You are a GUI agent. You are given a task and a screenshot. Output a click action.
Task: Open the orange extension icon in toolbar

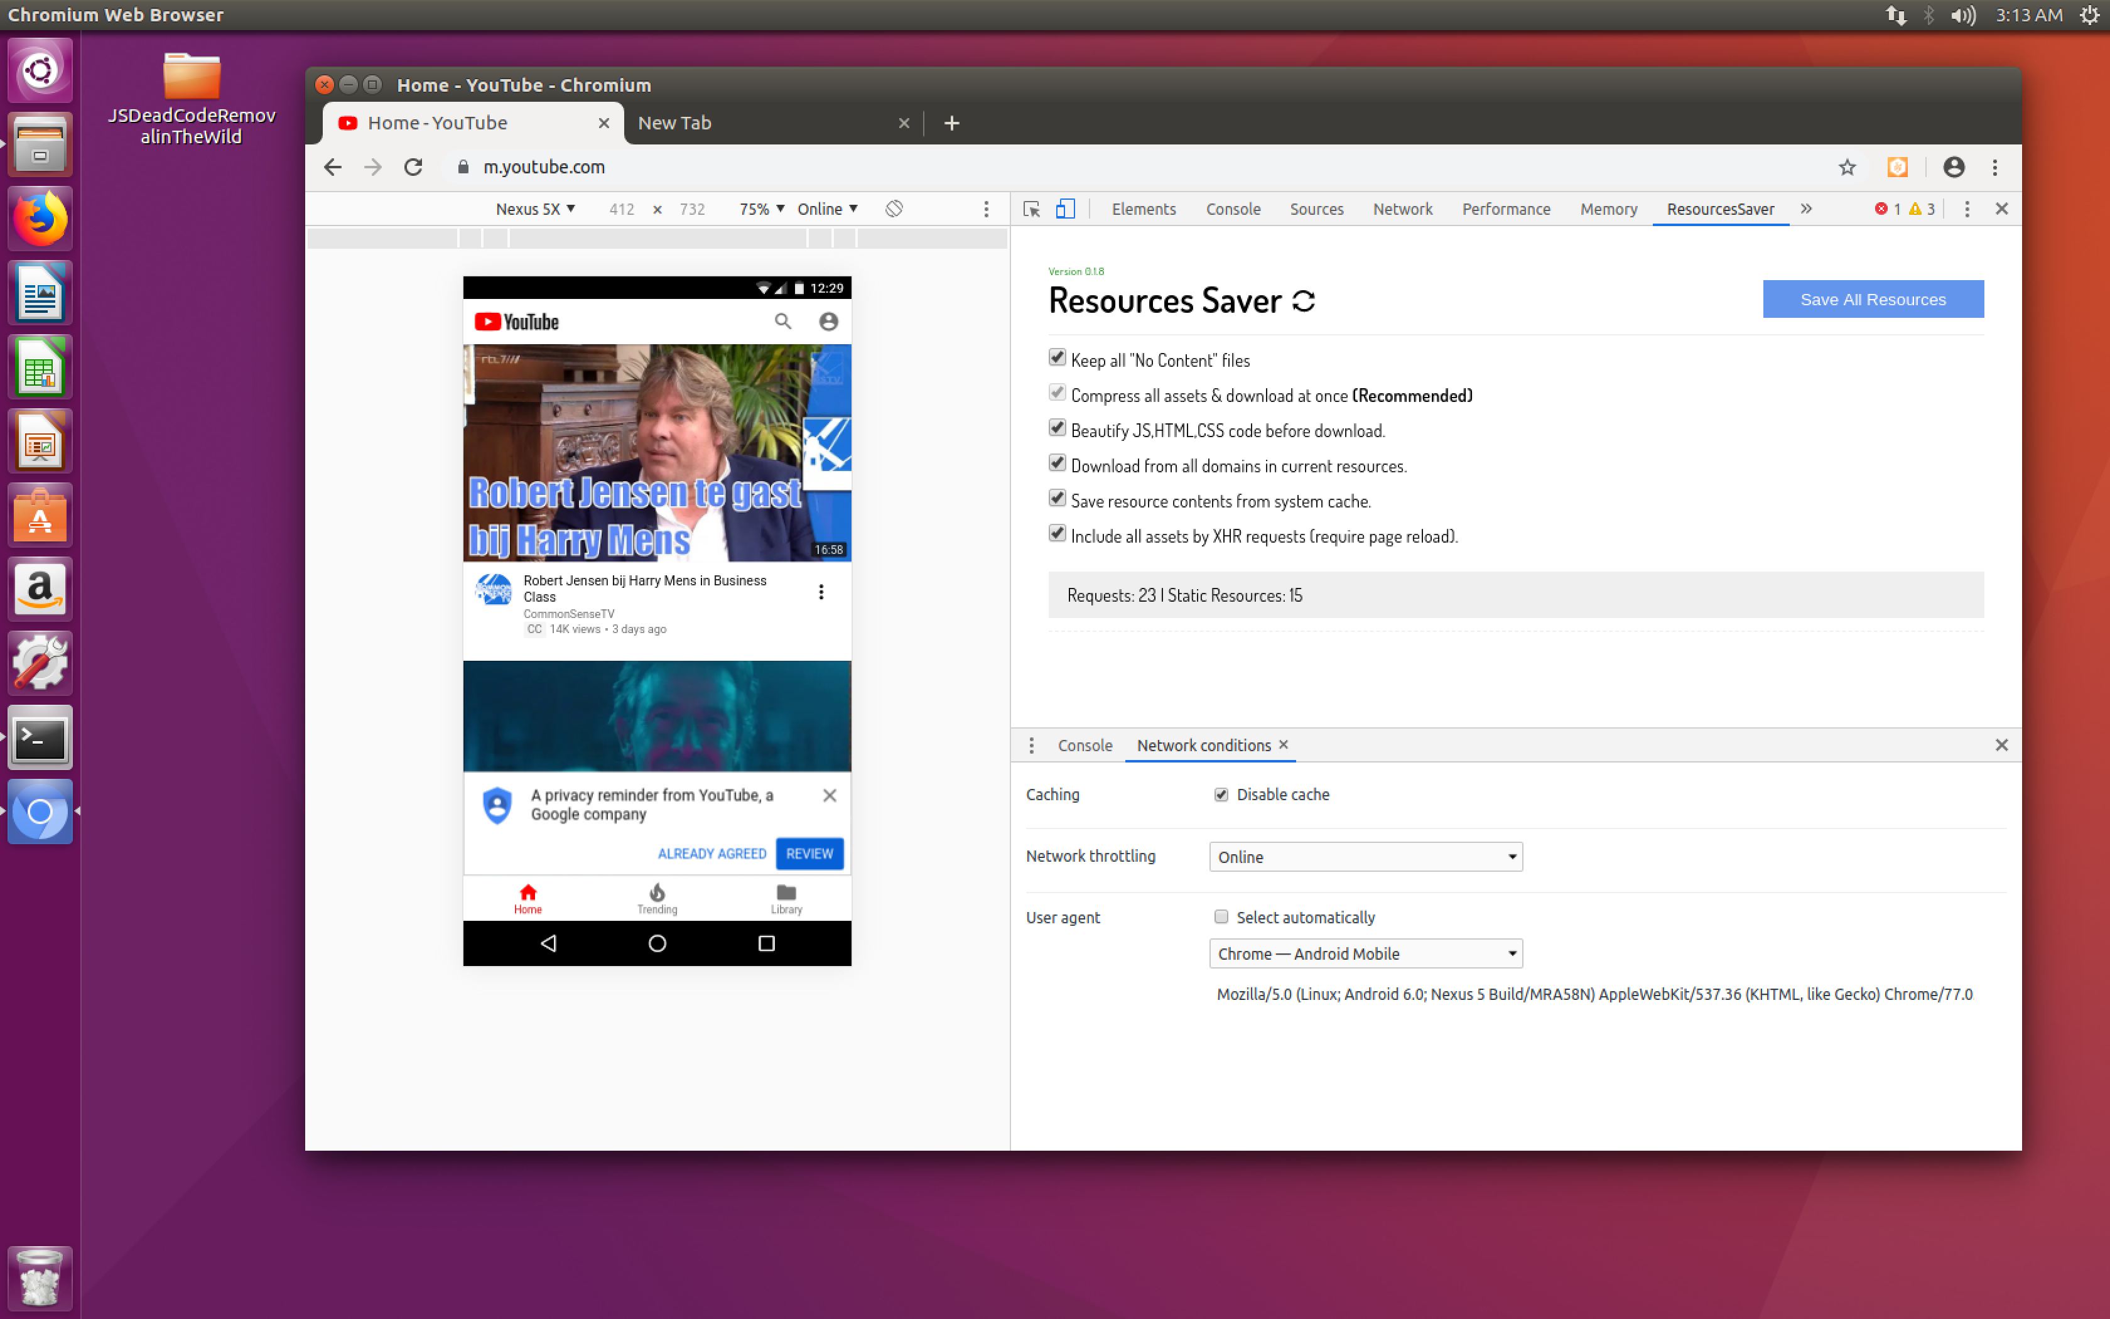[x=1897, y=166]
